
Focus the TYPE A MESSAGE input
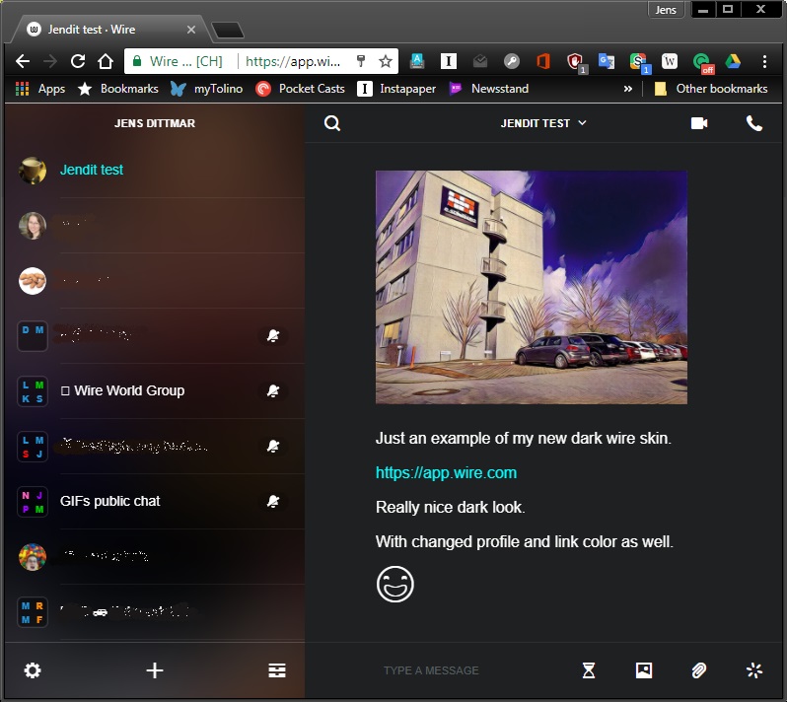431,670
